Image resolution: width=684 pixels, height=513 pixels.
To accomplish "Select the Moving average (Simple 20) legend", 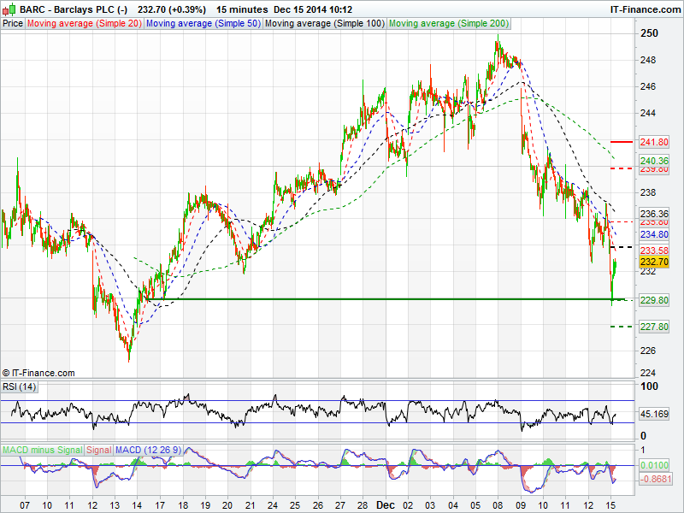I will pos(84,23).
